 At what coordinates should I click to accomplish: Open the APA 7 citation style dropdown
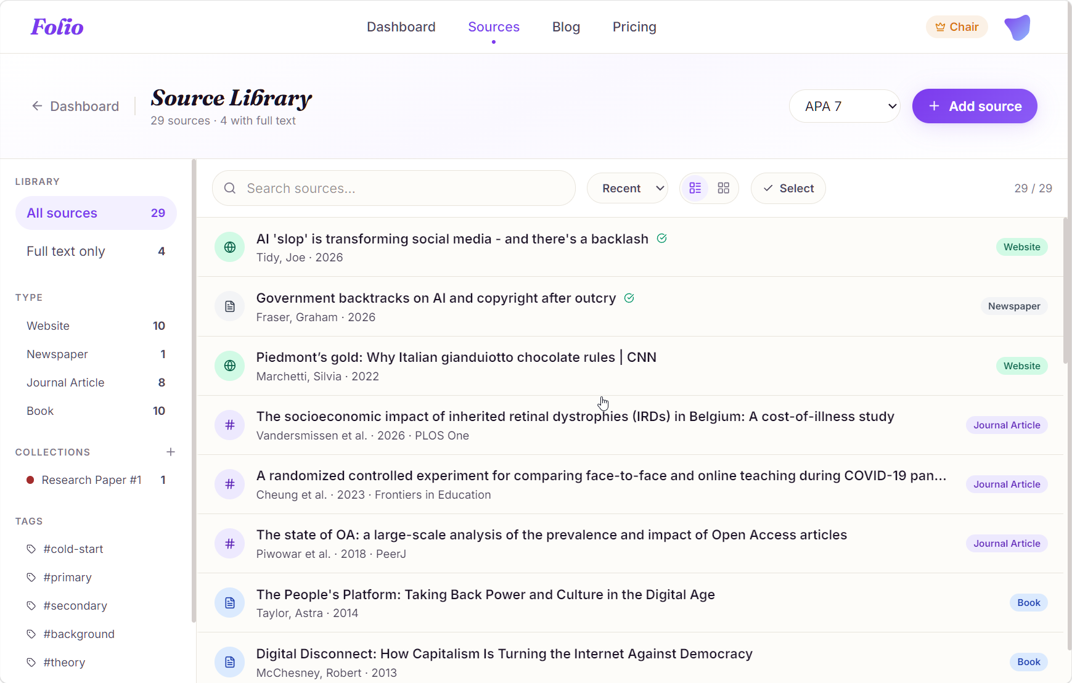[x=845, y=106]
